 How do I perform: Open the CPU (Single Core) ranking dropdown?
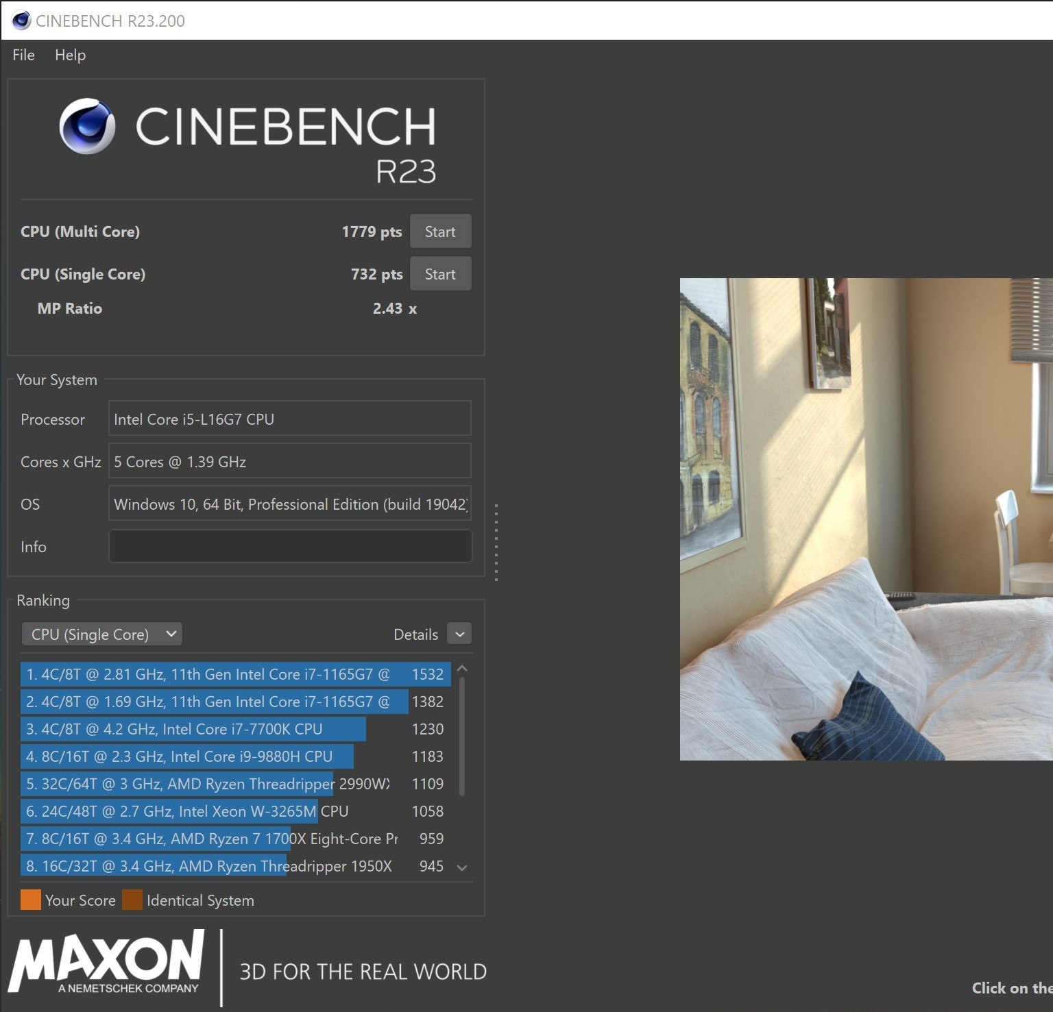click(102, 634)
